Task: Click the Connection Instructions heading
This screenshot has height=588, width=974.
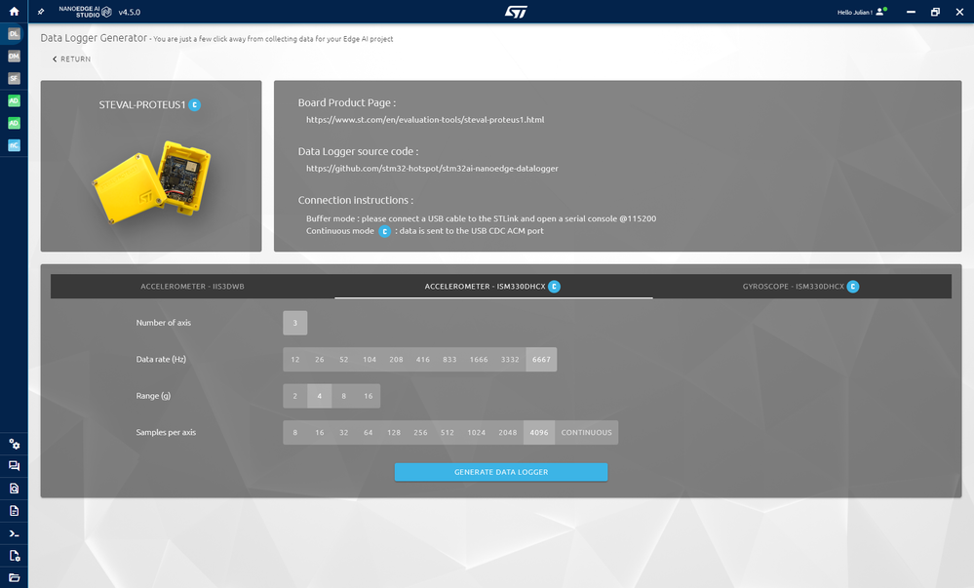Action: (355, 200)
